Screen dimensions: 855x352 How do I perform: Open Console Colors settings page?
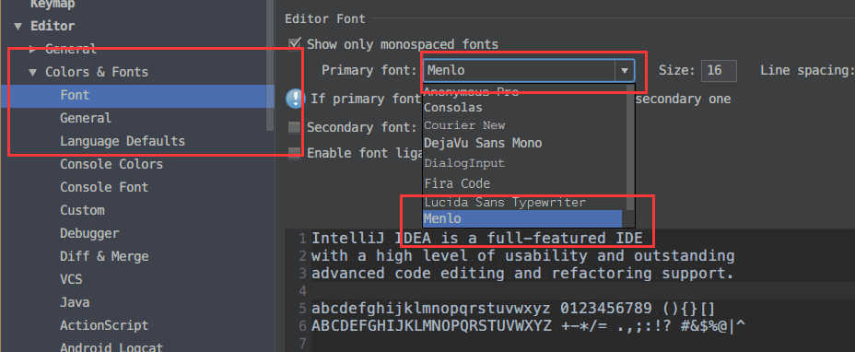[111, 164]
